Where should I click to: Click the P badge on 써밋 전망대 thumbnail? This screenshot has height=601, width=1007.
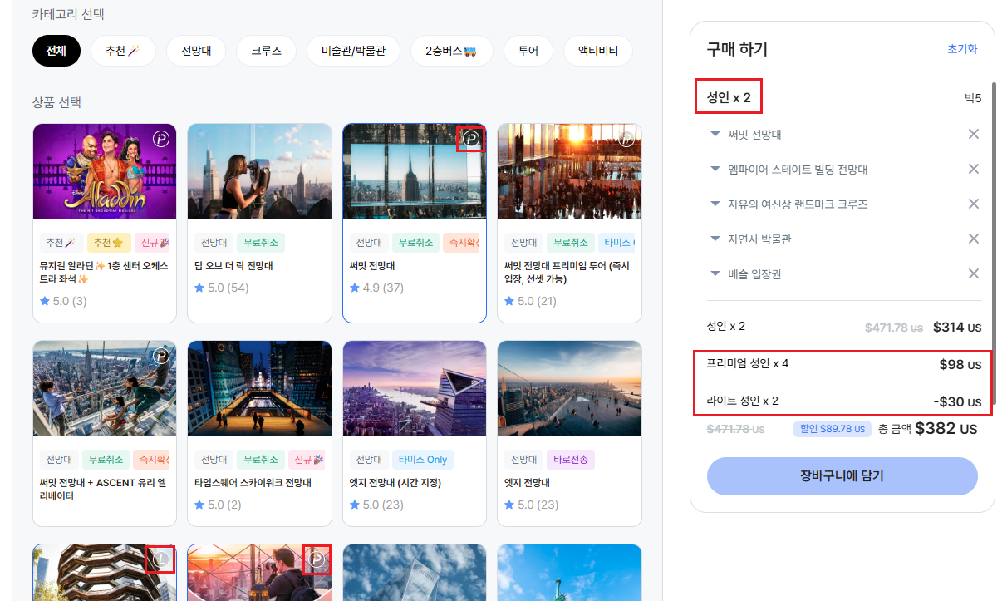[471, 139]
